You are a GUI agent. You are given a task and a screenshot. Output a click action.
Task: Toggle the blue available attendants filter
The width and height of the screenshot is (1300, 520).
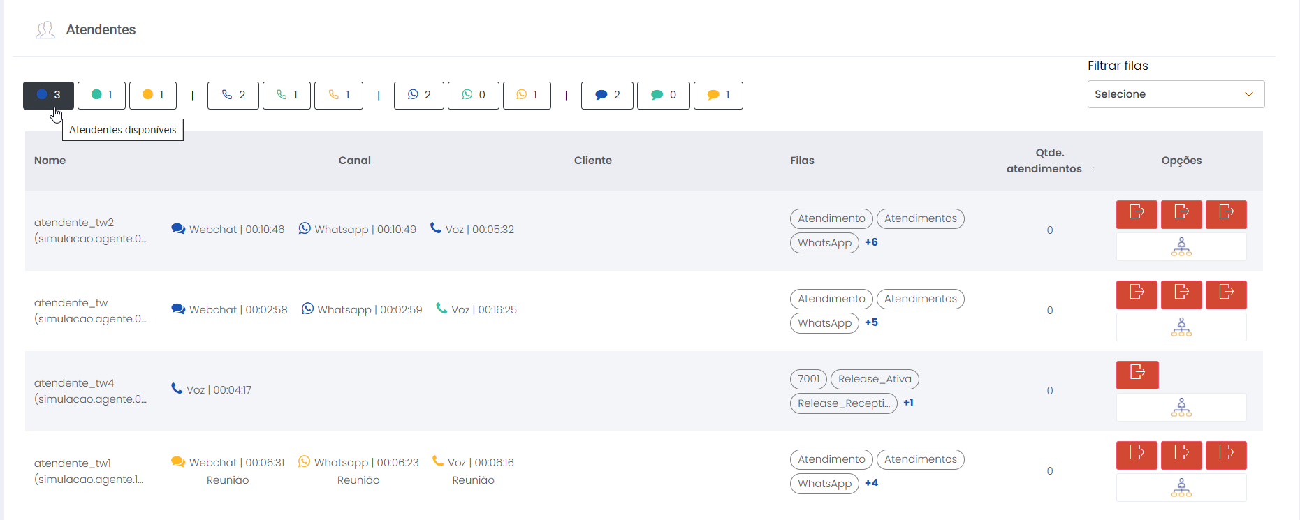(x=48, y=95)
